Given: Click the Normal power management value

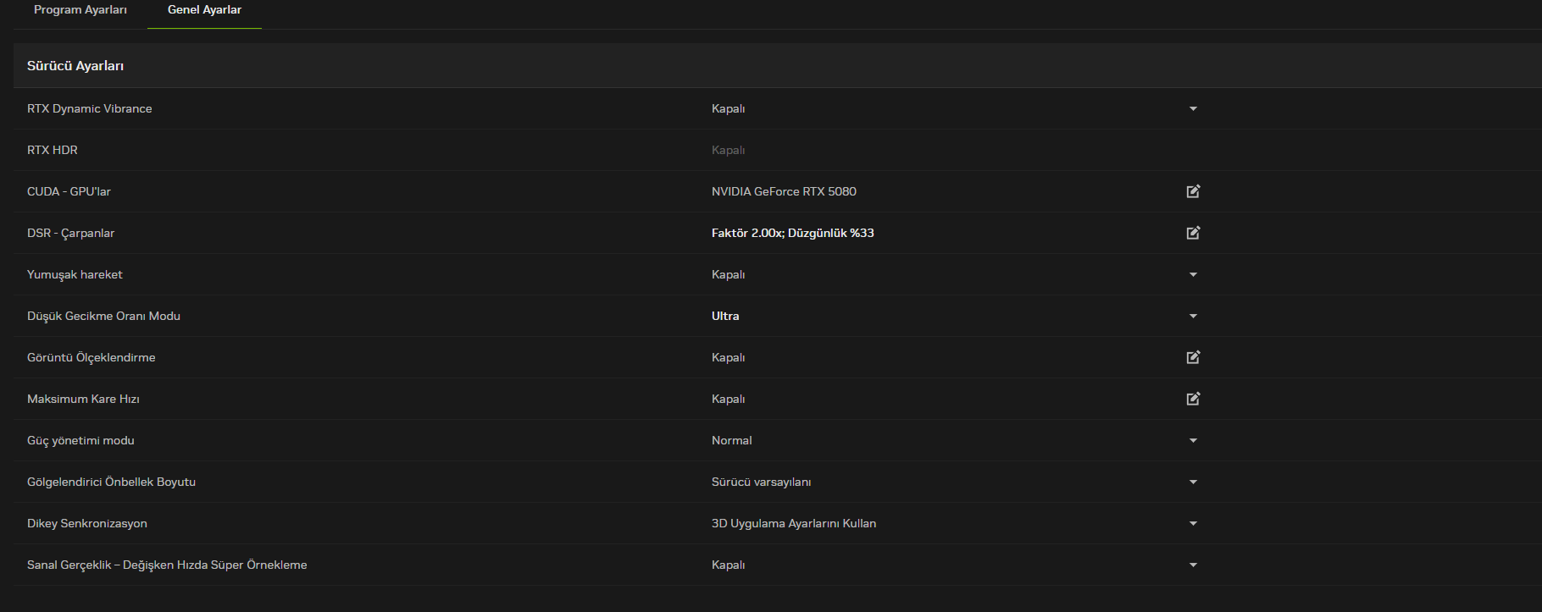Looking at the screenshot, I should [731, 440].
